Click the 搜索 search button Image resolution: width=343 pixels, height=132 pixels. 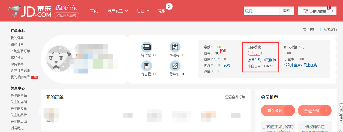click(286, 11)
